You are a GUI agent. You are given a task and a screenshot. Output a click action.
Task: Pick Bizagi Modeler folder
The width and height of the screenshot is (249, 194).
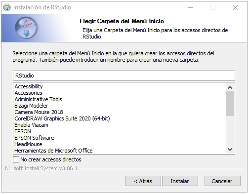pyautogui.click(x=31, y=106)
